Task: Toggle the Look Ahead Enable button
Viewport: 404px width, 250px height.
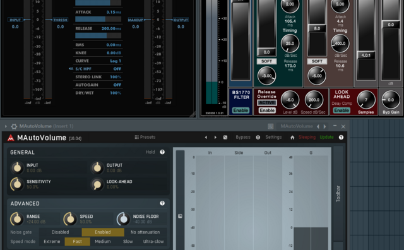Action: [342, 110]
